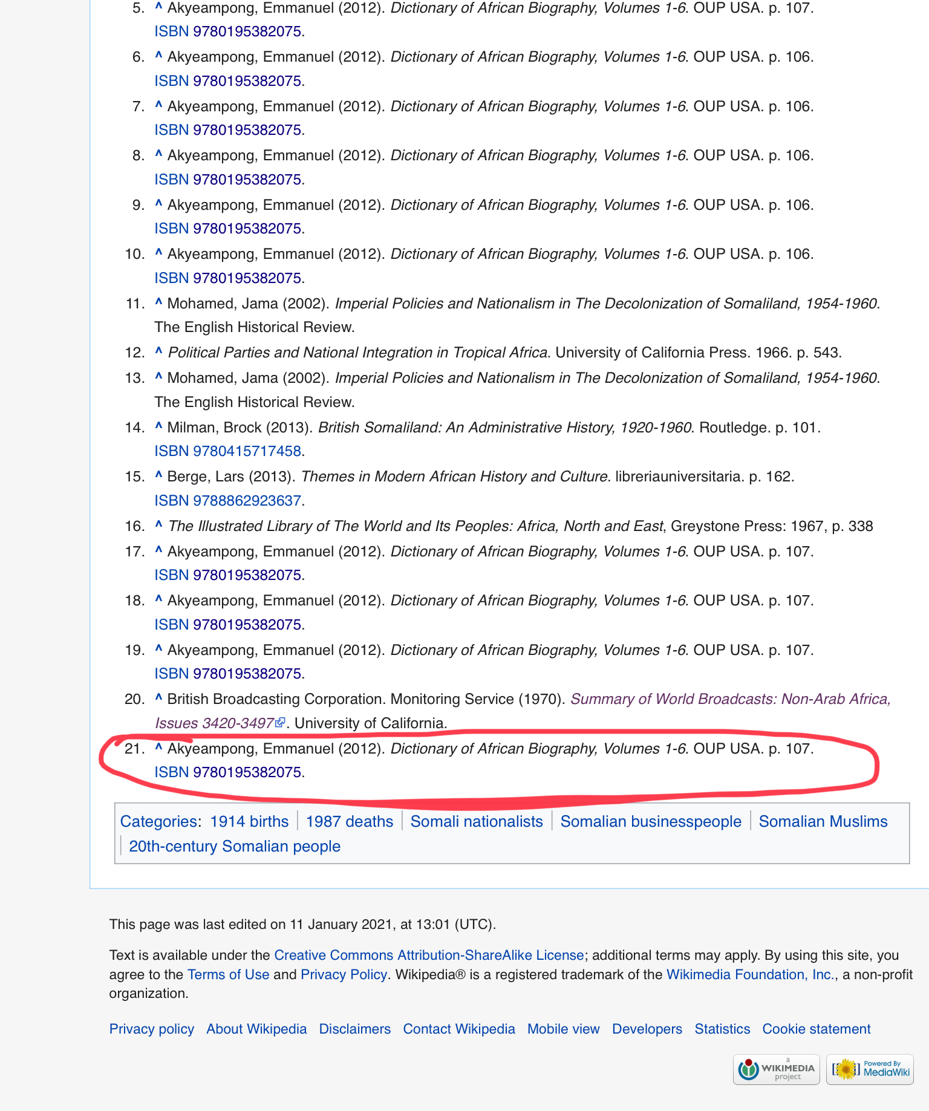Click the caret backlink for reference 20
The height and width of the screenshot is (1111, 929).
(x=158, y=699)
